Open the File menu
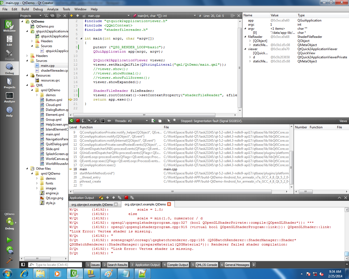Screen dimensions: 349x279 click(x=5, y=9)
